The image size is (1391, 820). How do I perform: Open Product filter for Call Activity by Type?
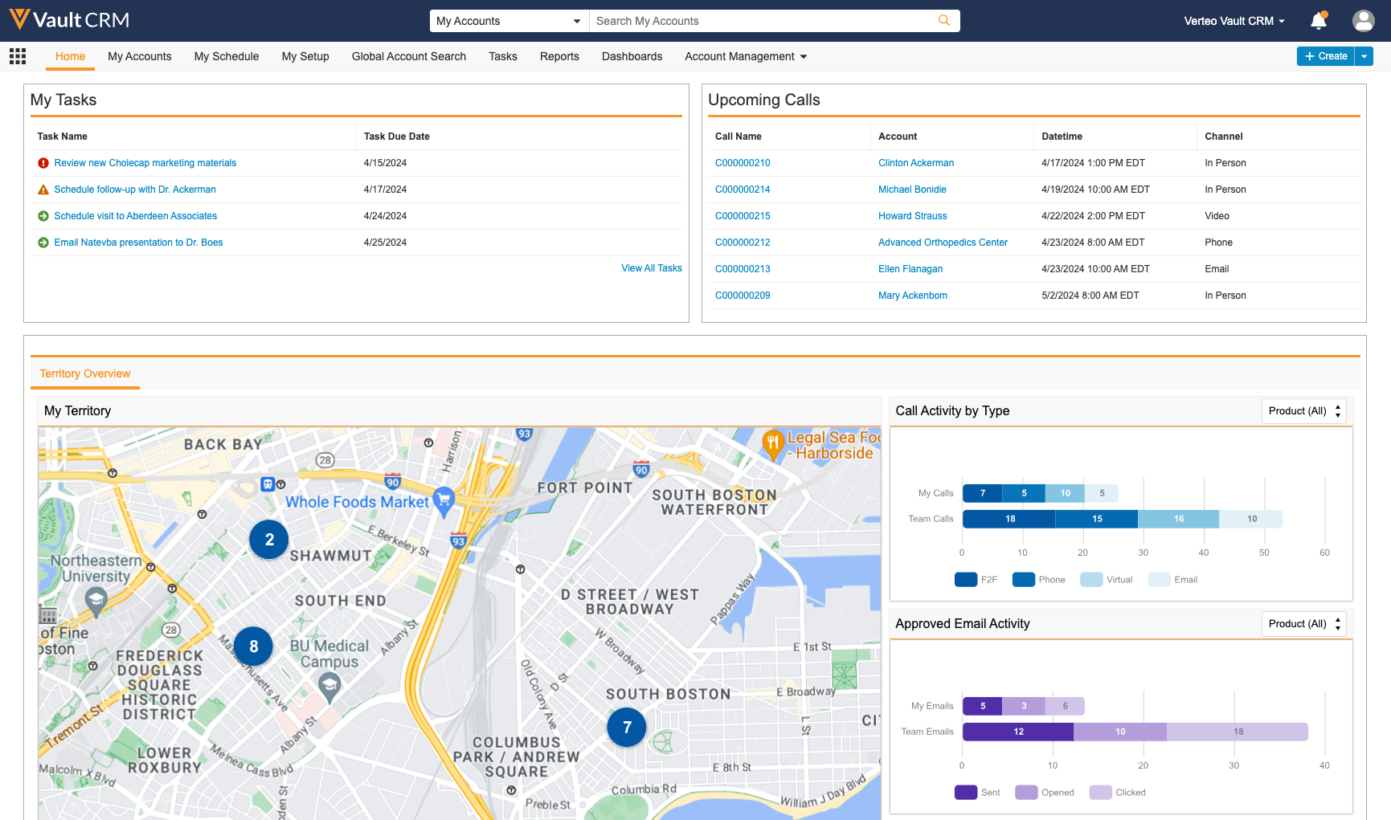coord(1303,411)
